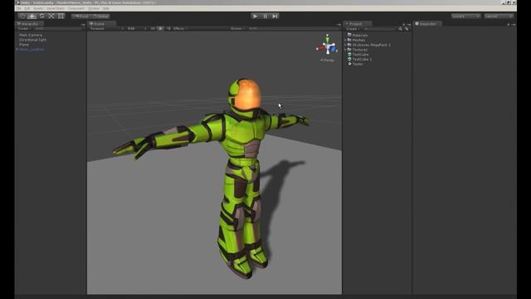
Task: Open the Gizmos dropdown
Action: [x=238, y=29]
